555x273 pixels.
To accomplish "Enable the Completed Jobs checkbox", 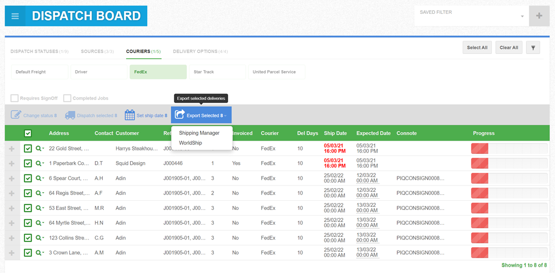I will pyautogui.click(x=67, y=98).
